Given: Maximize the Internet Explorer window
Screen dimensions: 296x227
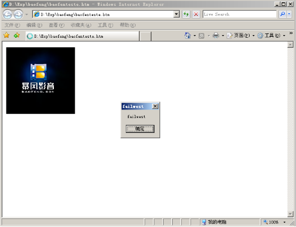Looking at the screenshot, I should (x=283, y=4).
